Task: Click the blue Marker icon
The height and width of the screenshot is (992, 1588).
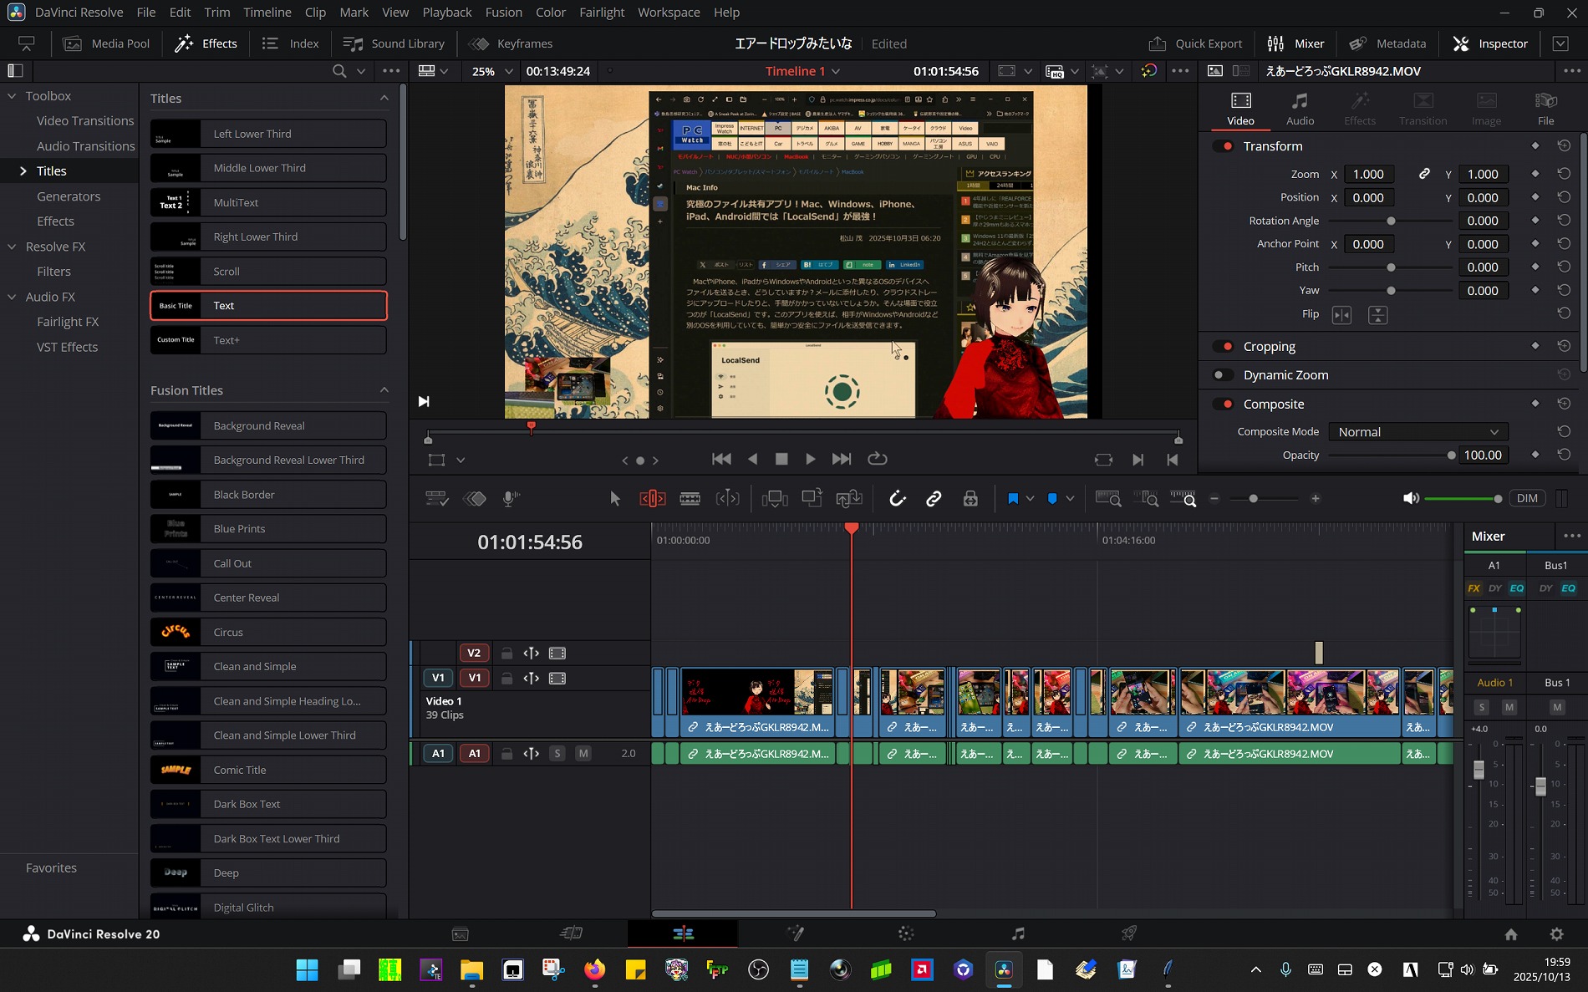Action: coord(1052,499)
